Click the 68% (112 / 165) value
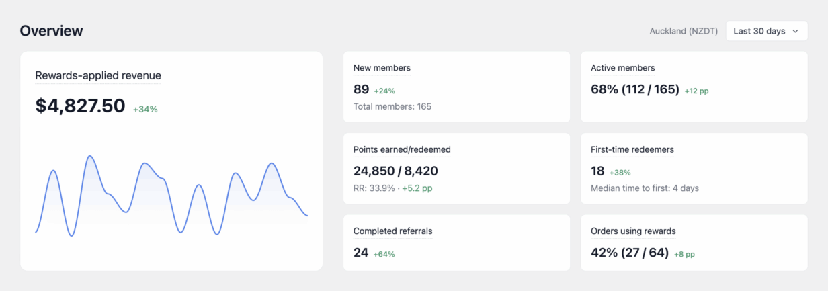 coord(635,89)
